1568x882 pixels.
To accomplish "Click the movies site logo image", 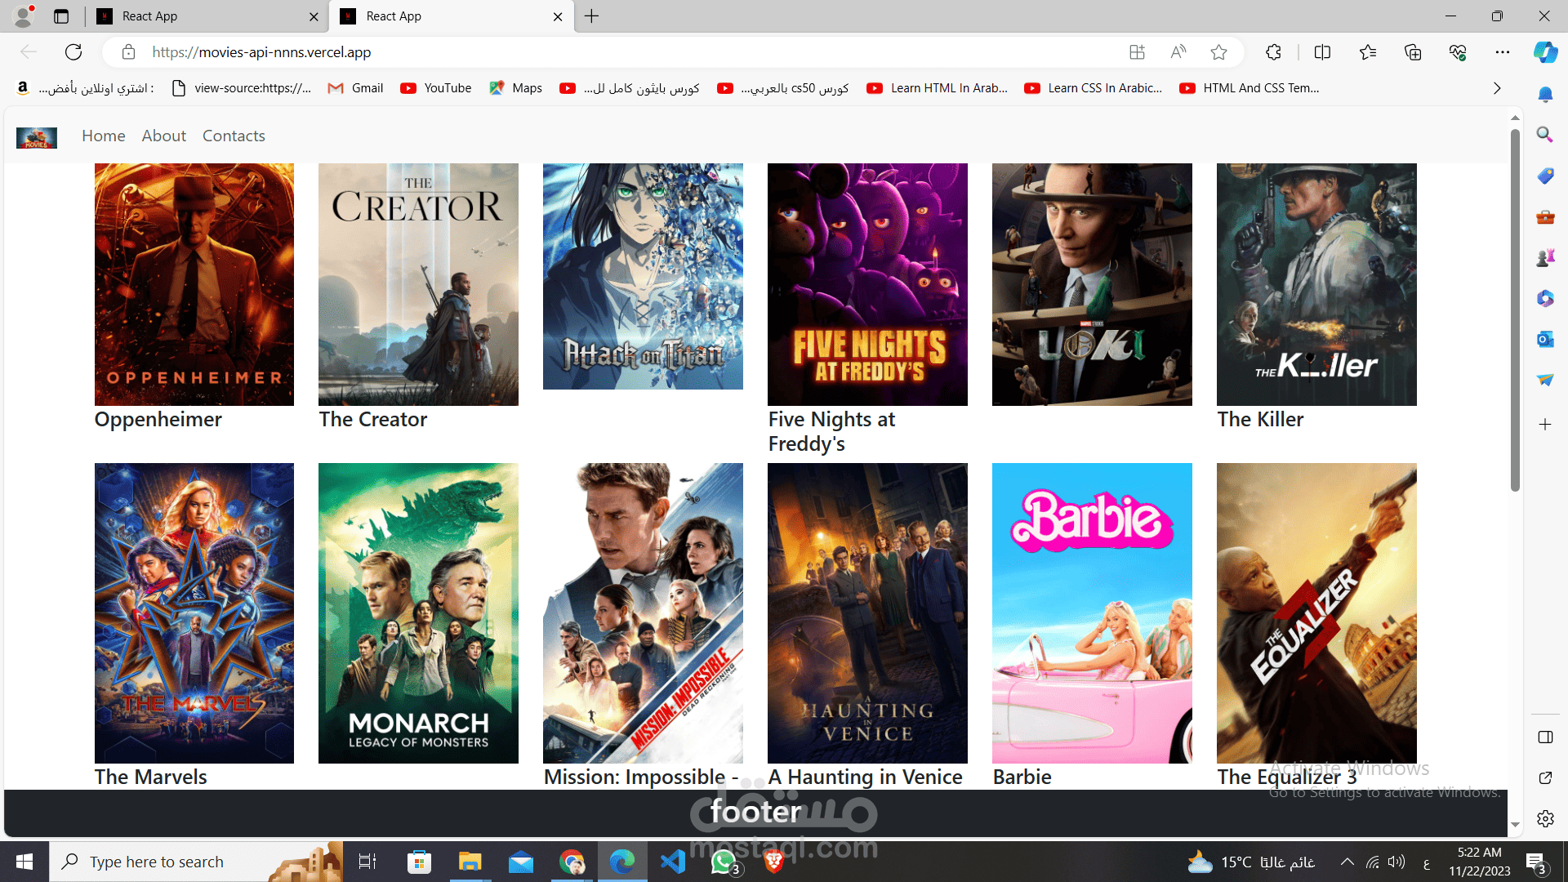I will tap(37, 137).
